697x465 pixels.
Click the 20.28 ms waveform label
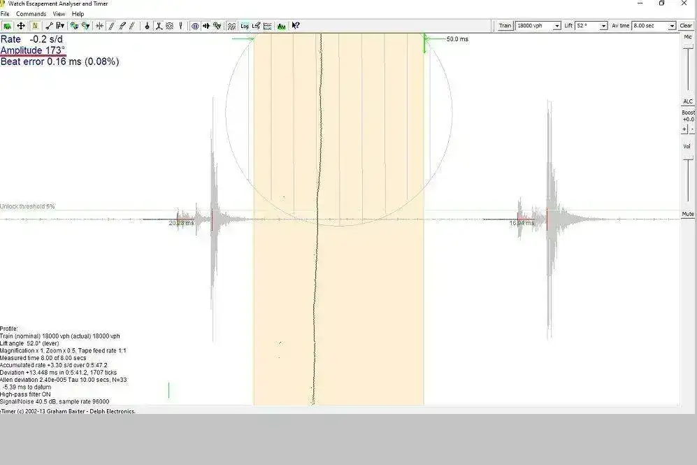coord(181,223)
